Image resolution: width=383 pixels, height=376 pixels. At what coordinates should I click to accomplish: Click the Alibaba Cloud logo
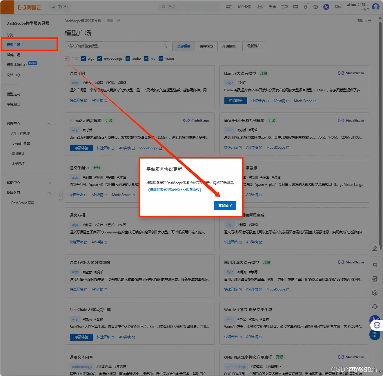(x=29, y=7)
